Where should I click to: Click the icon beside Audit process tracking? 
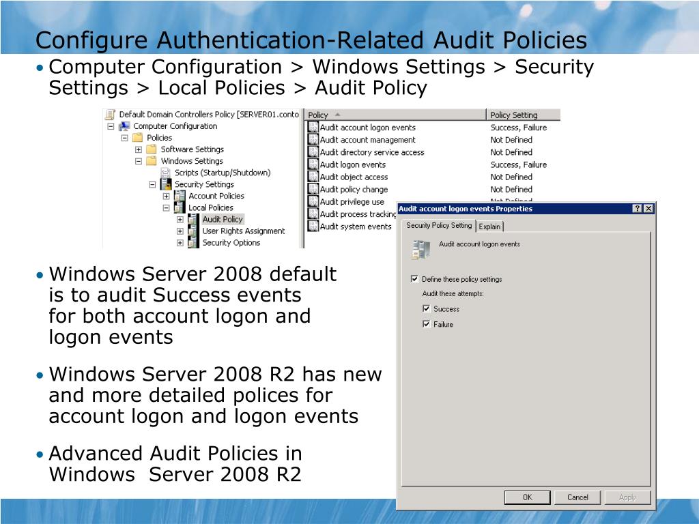[313, 214]
